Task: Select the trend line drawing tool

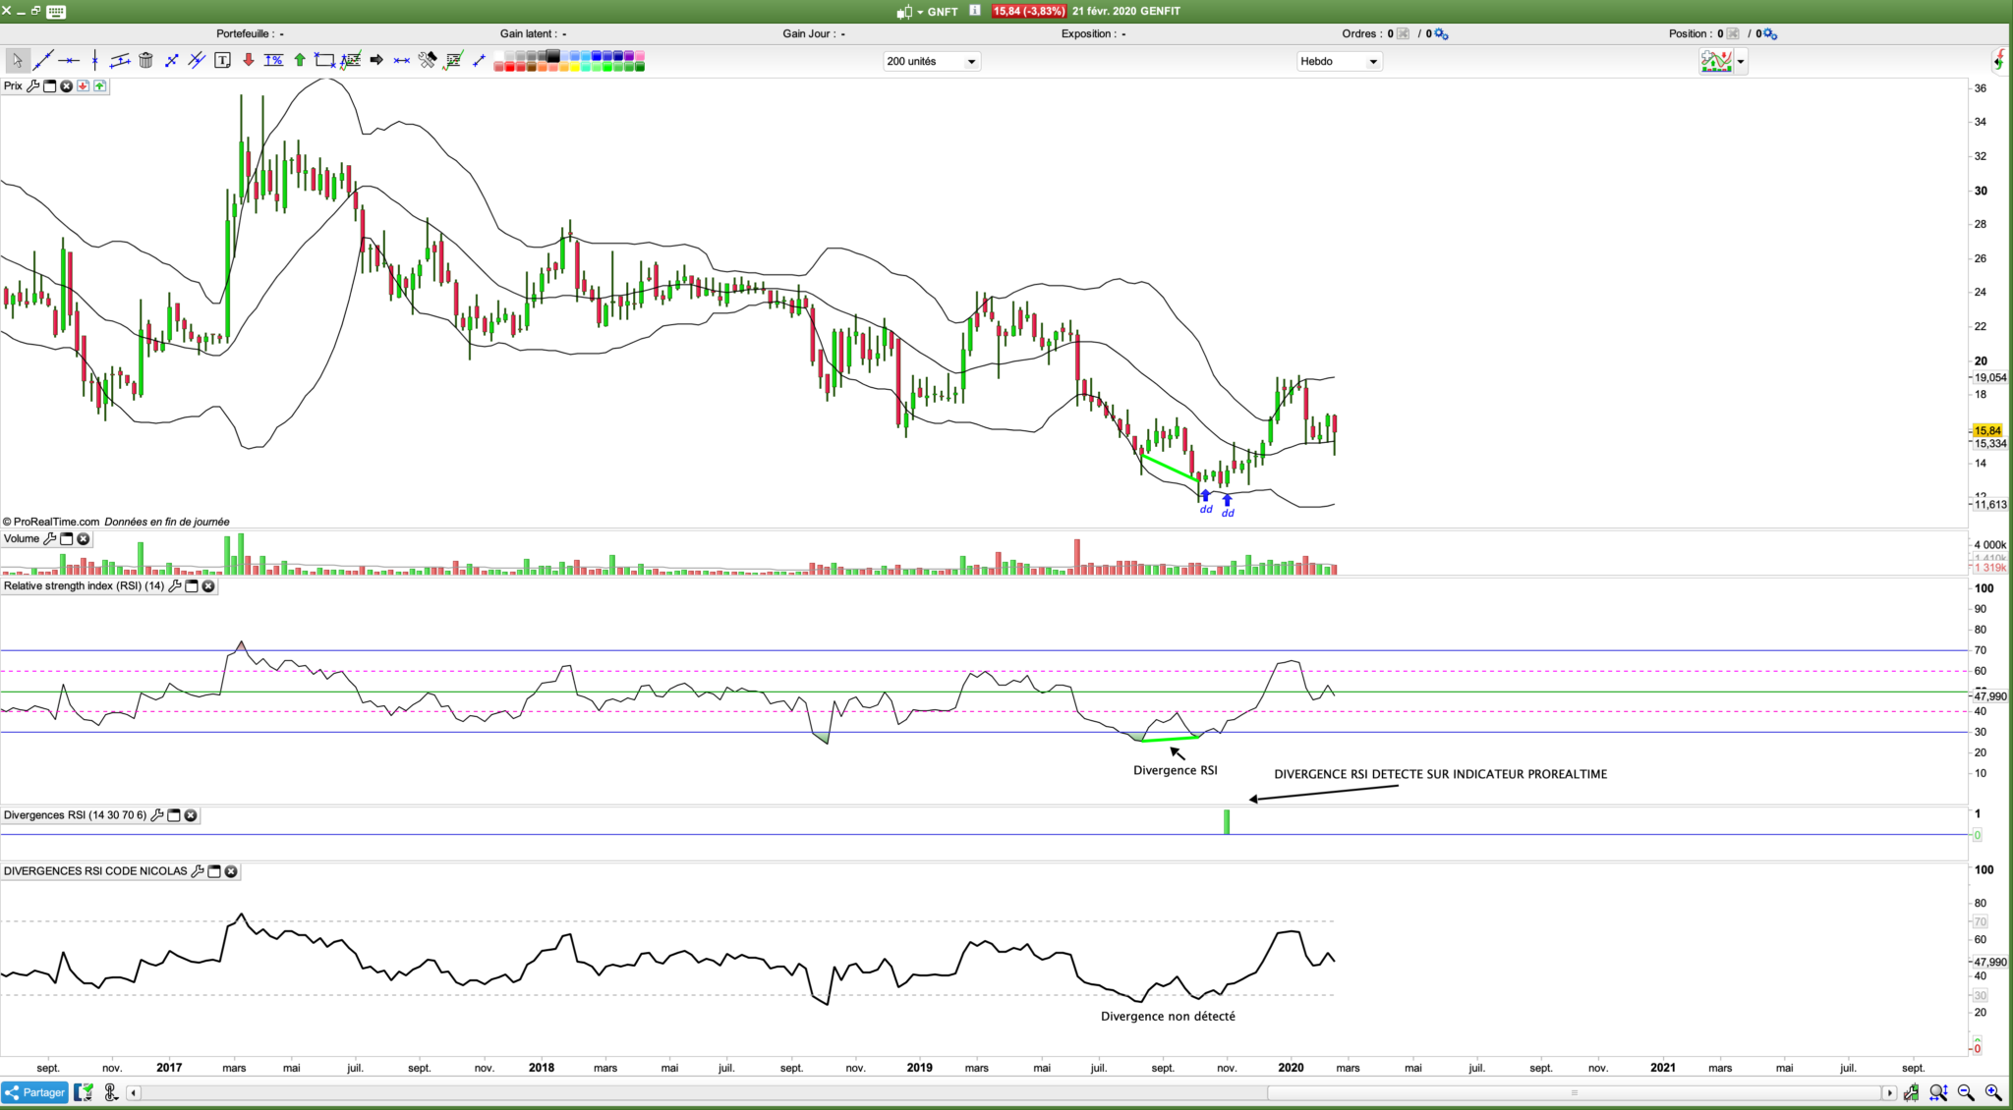Action: (x=43, y=61)
